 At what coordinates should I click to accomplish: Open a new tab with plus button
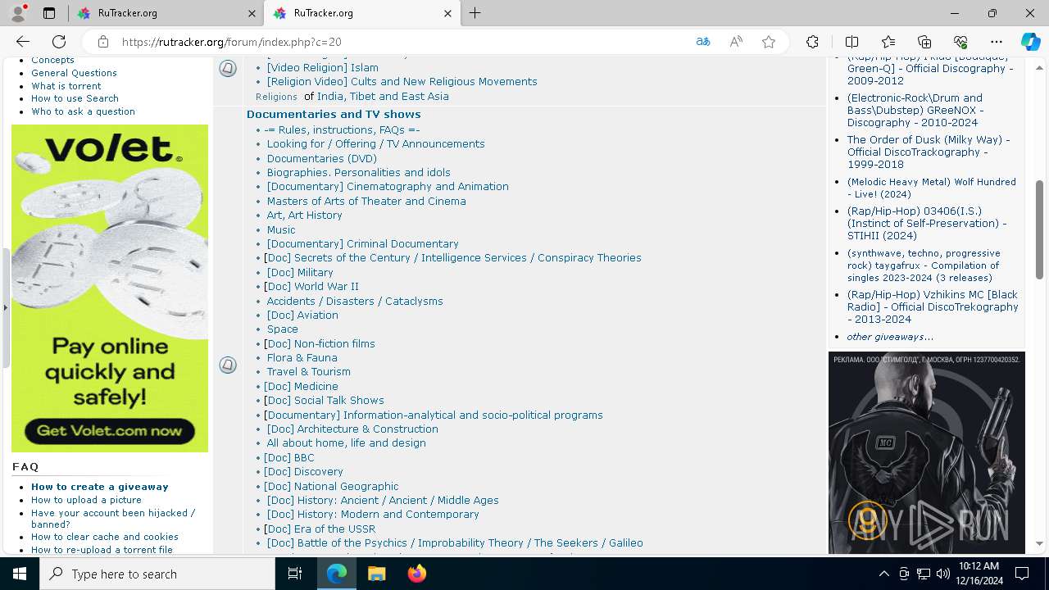pyautogui.click(x=475, y=13)
